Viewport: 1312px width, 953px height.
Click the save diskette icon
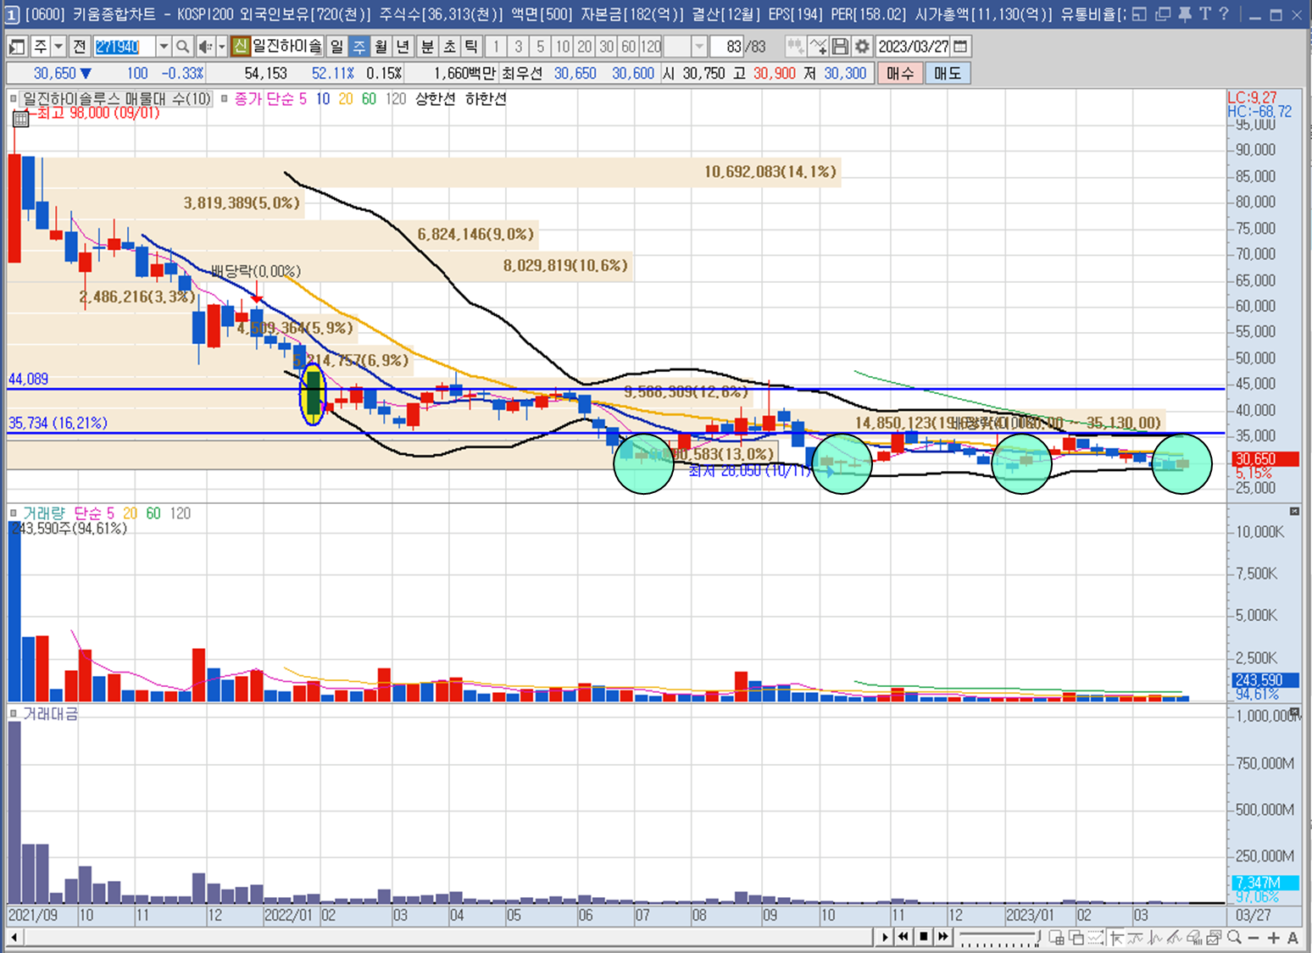840,47
